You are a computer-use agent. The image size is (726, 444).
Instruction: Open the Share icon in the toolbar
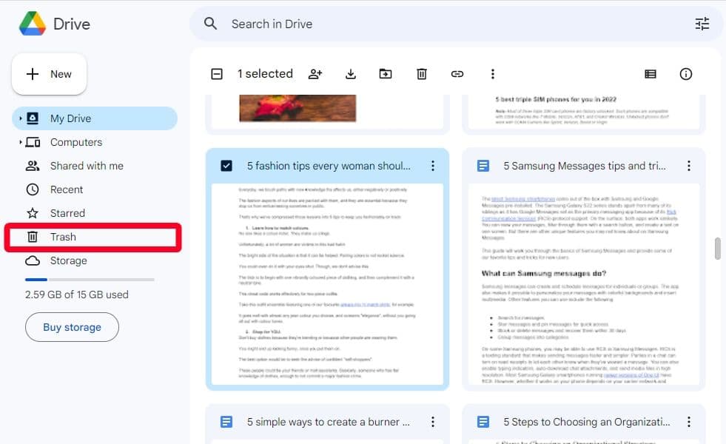pyautogui.click(x=315, y=74)
